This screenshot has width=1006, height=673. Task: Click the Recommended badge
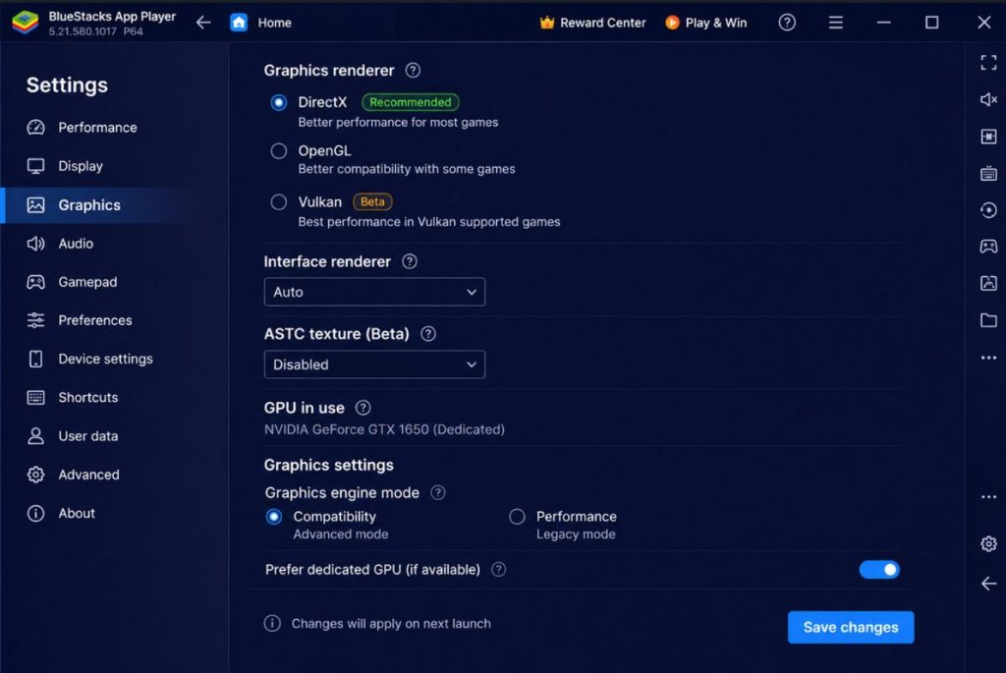(410, 102)
